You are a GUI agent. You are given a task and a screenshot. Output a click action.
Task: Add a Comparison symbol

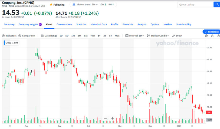click(27, 36)
